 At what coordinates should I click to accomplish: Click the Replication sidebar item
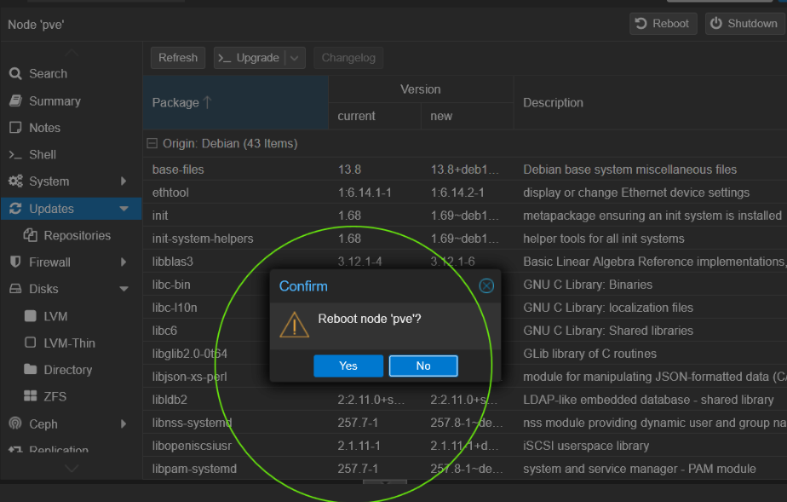(x=49, y=449)
